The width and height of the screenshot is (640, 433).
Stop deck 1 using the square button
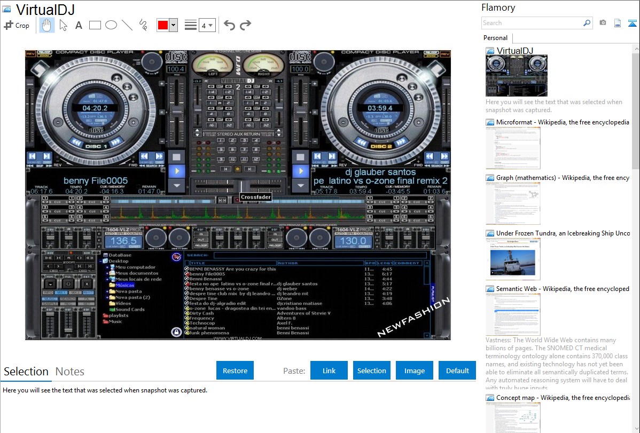click(177, 157)
